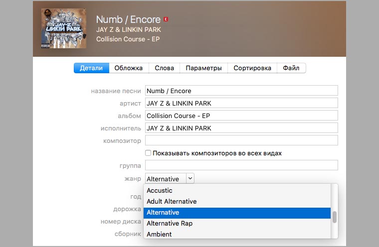Select the Файл tab
Screen dimensions: 379x247
click(291, 68)
